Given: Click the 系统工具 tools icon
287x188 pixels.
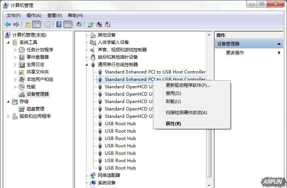Looking at the screenshot, I should click(15, 42).
